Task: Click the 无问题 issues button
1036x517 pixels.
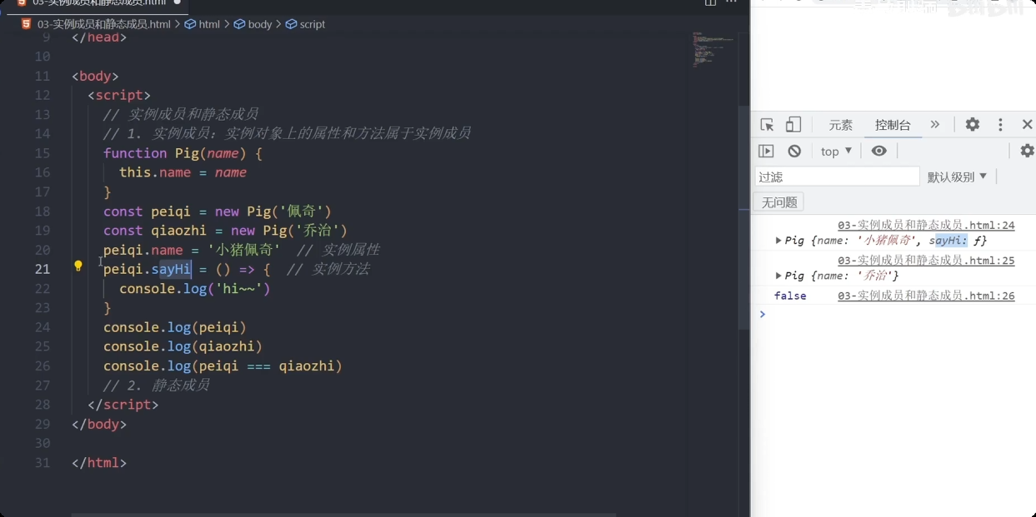Action: pos(778,202)
